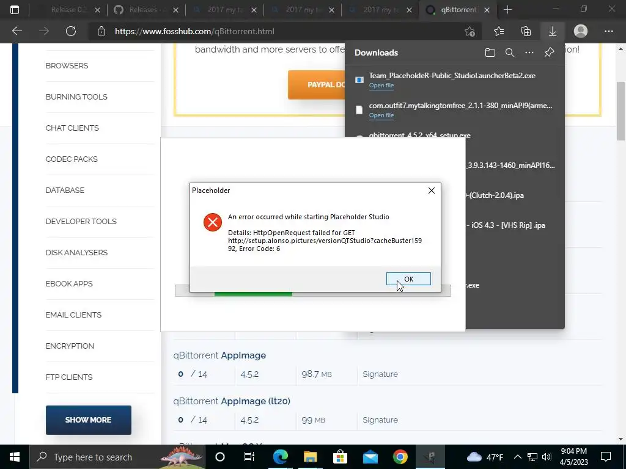Open the Windows Start menu
Image resolution: width=626 pixels, height=469 pixels.
pos(15,457)
